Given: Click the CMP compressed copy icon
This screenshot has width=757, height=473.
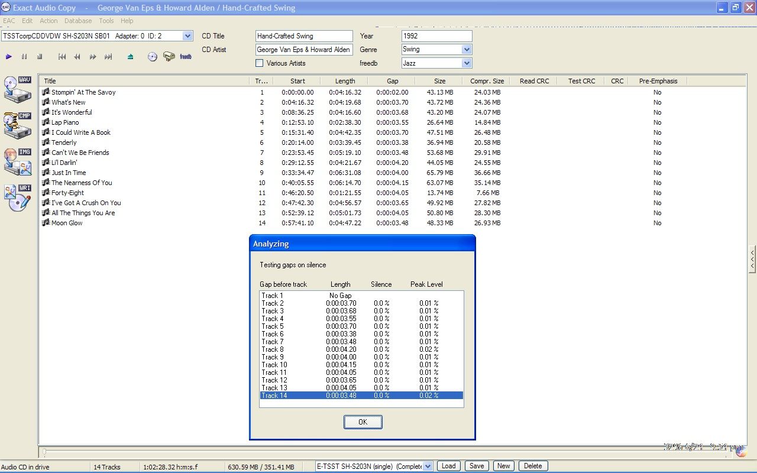Looking at the screenshot, I should [18, 125].
